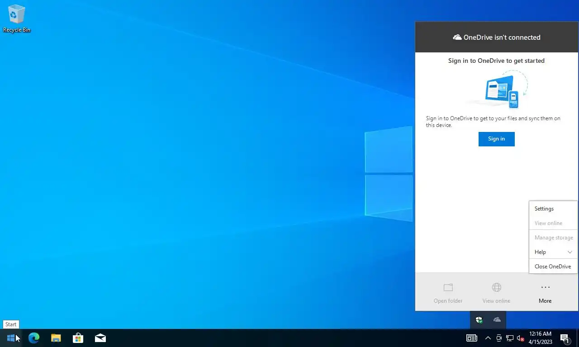This screenshot has width=579, height=347.
Task: Collapse the hidden icons tray chevron
Action: coord(488,338)
